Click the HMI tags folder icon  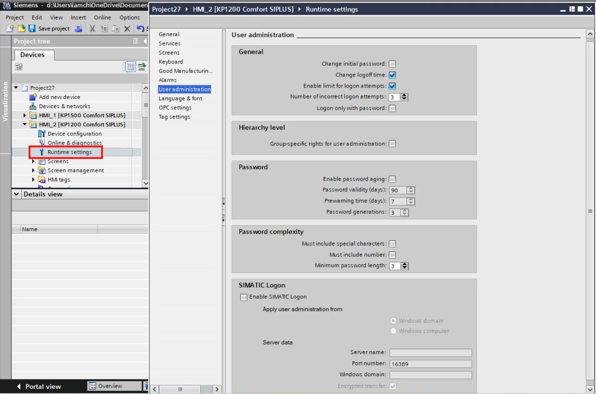pos(42,179)
